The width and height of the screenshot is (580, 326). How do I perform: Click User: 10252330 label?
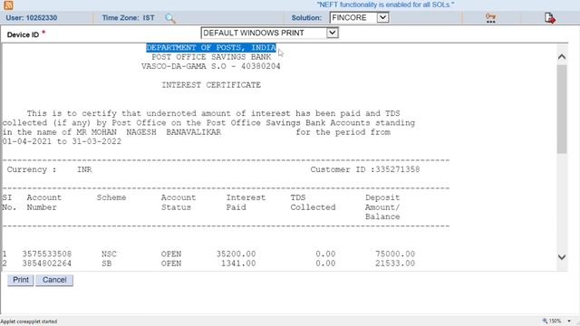click(x=32, y=18)
